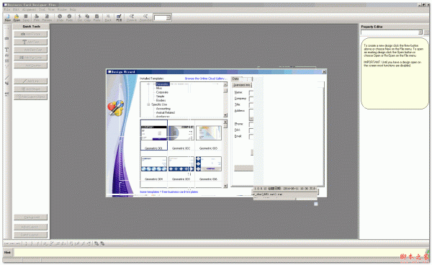Click the Redo toolbar icon
Image resolution: width=432 pixels, height=265 pixels.
pos(69,18)
